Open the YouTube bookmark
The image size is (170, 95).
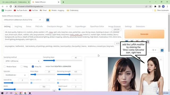tap(33, 10)
